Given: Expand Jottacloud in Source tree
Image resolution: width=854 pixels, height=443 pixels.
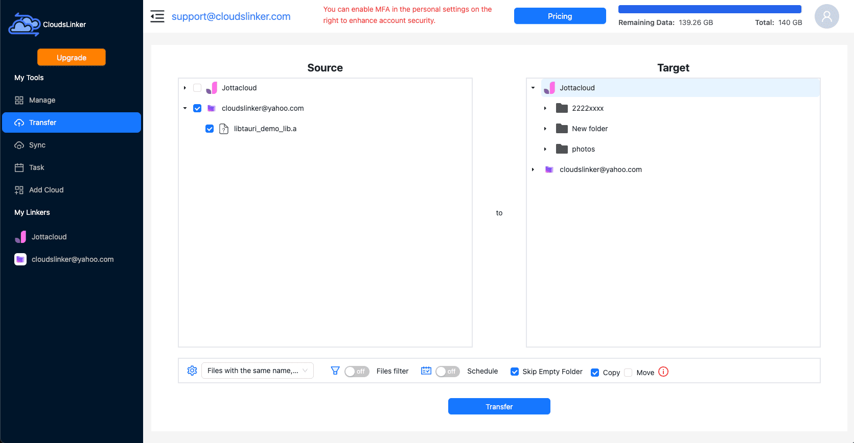Looking at the screenshot, I should click(185, 88).
